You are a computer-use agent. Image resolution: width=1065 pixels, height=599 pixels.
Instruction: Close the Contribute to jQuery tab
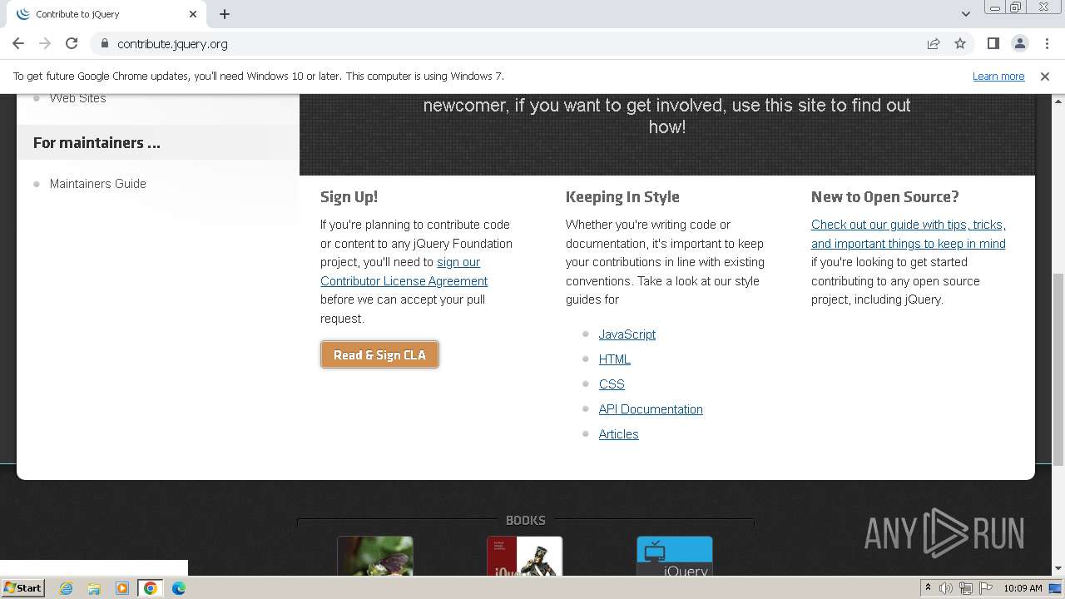point(193,14)
